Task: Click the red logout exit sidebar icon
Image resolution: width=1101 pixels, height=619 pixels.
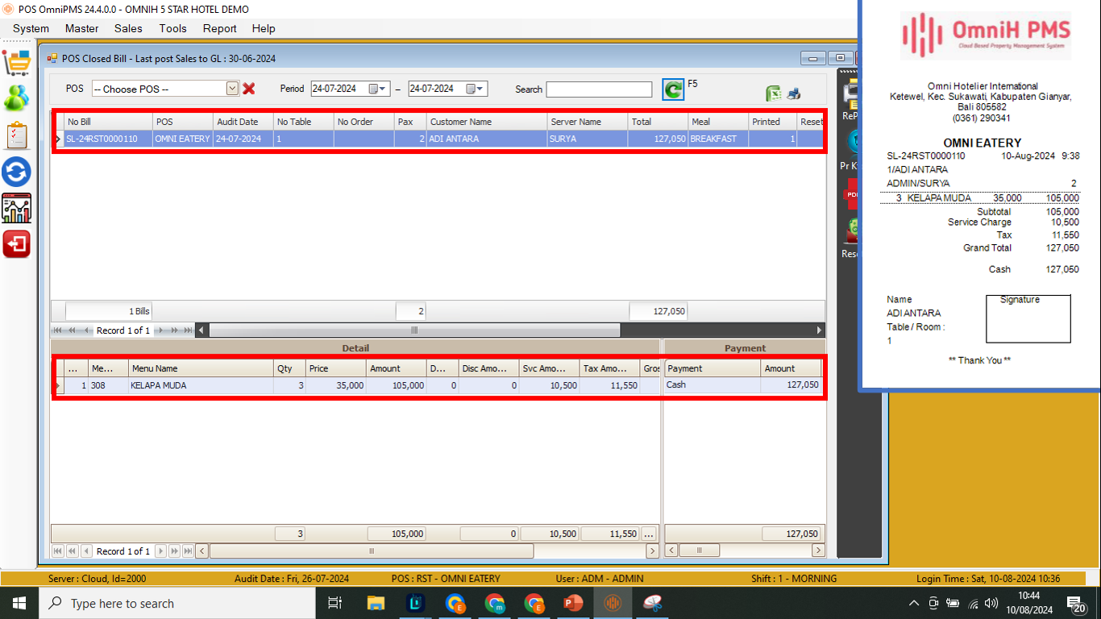Action: tap(16, 243)
